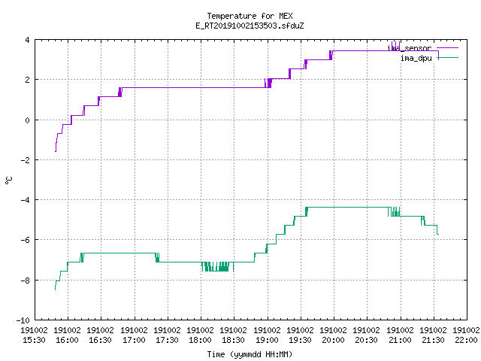
Task: Click the y-axis tick value 2
Action: 27,80
